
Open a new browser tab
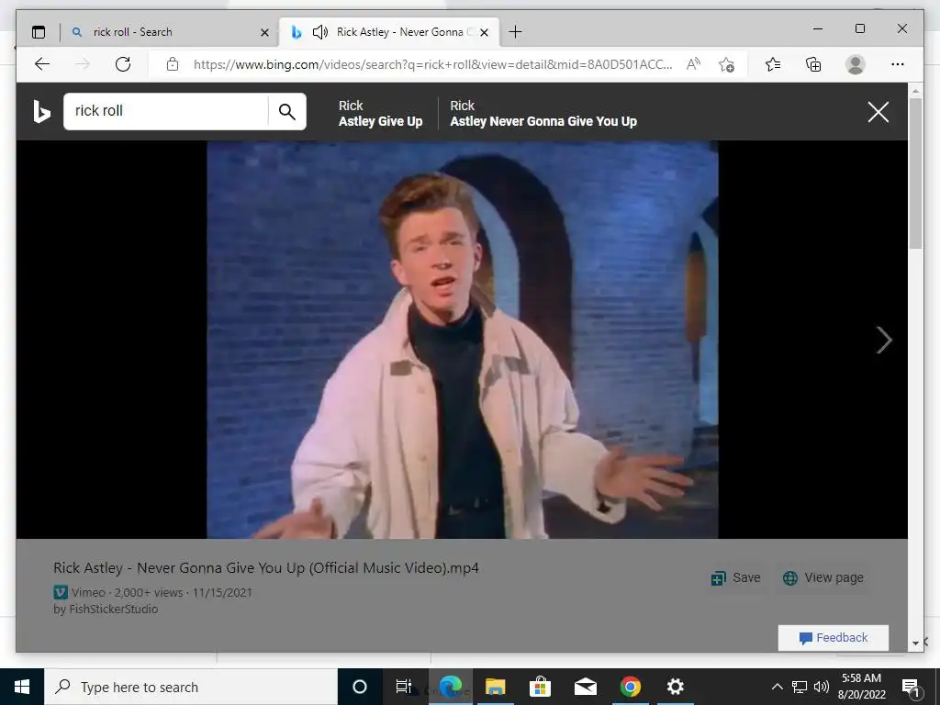click(515, 32)
